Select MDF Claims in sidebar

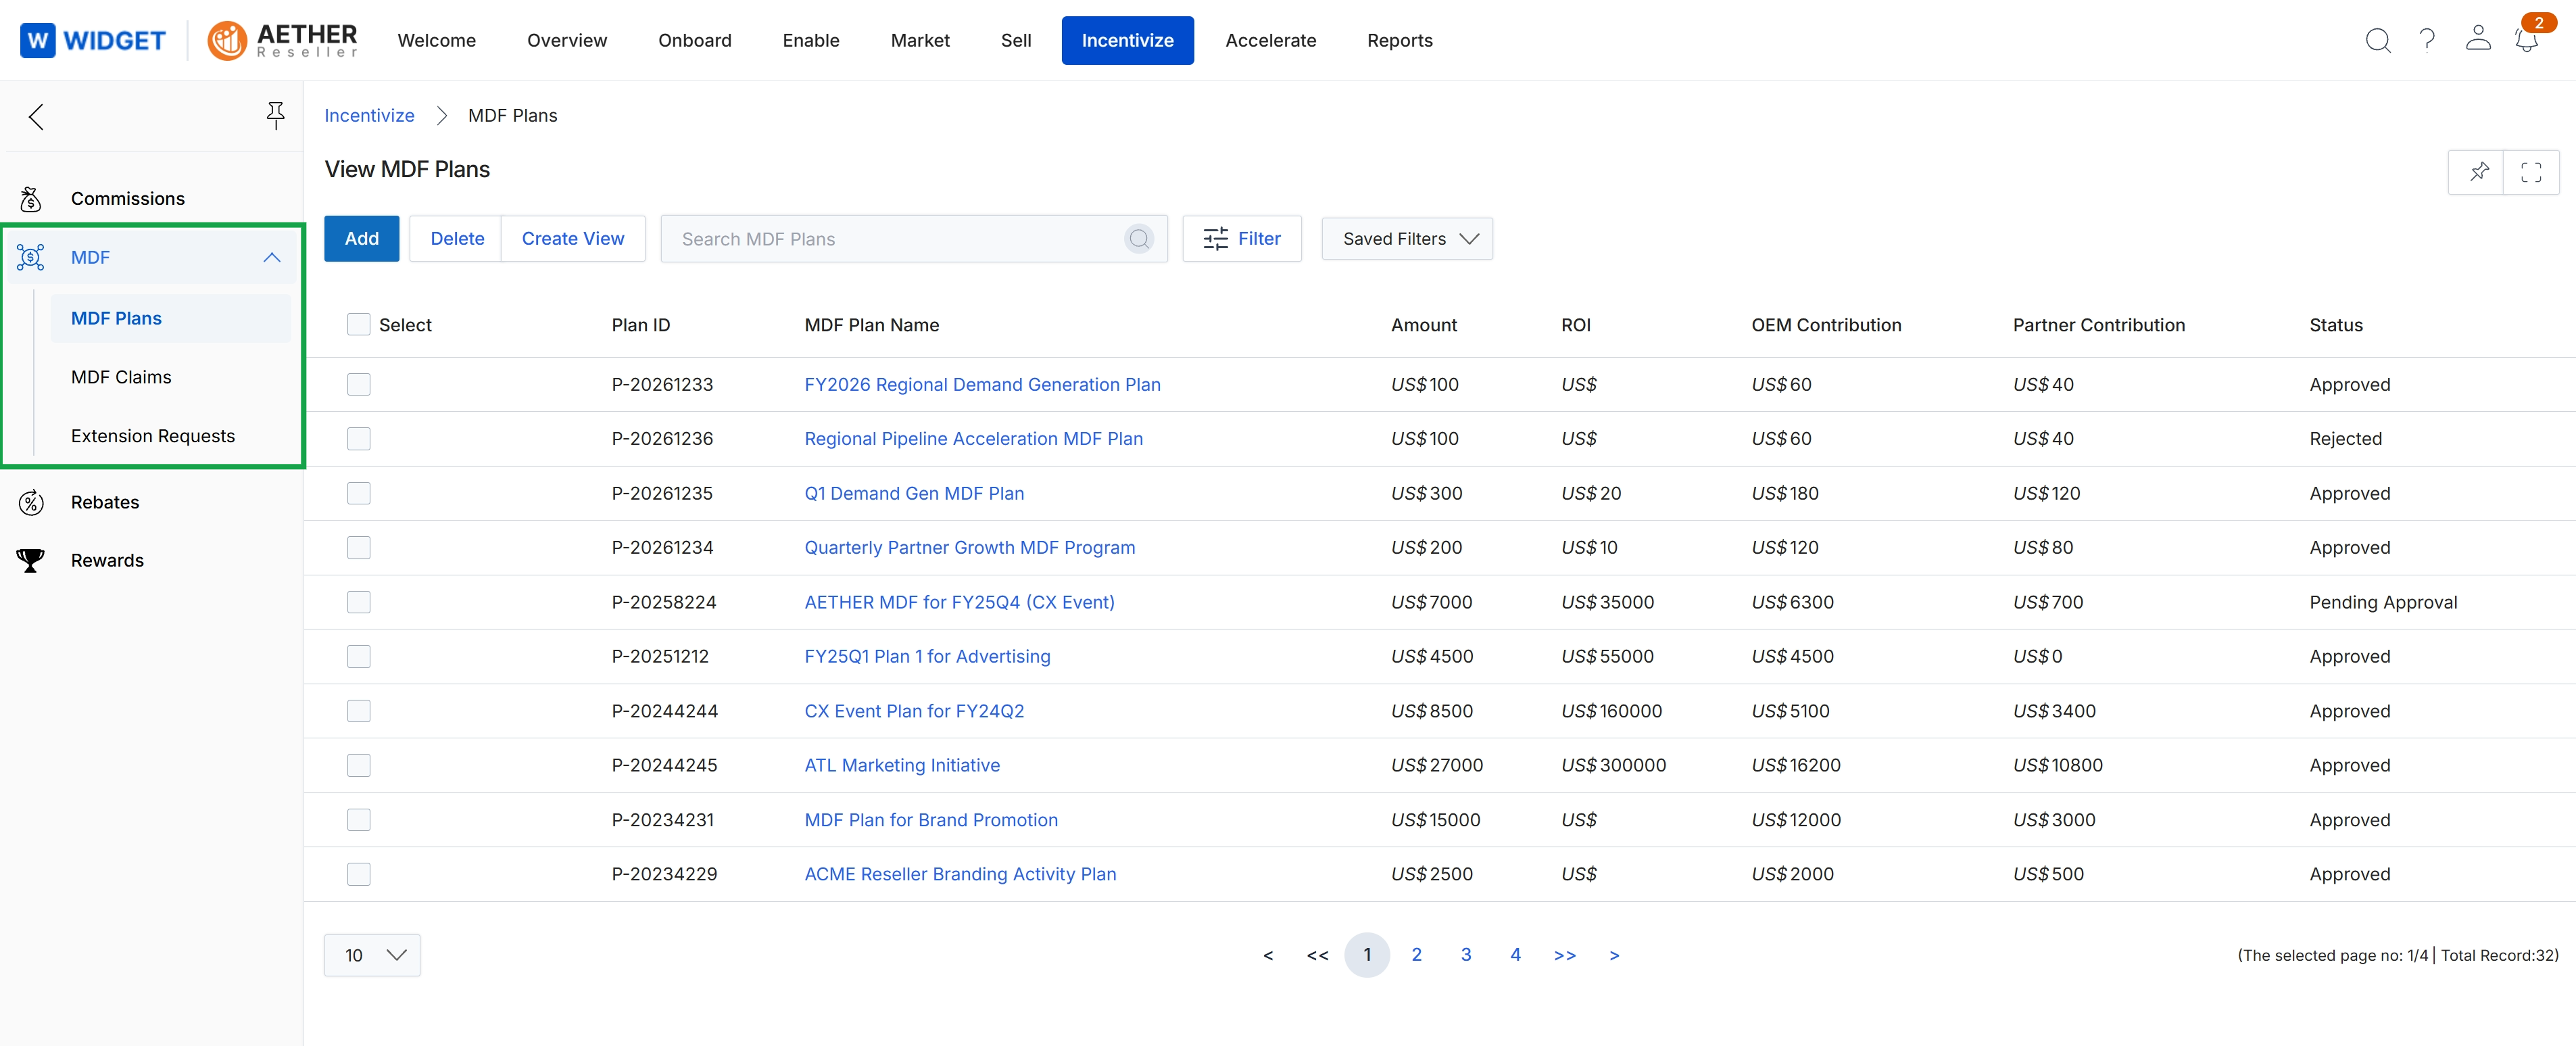click(121, 377)
